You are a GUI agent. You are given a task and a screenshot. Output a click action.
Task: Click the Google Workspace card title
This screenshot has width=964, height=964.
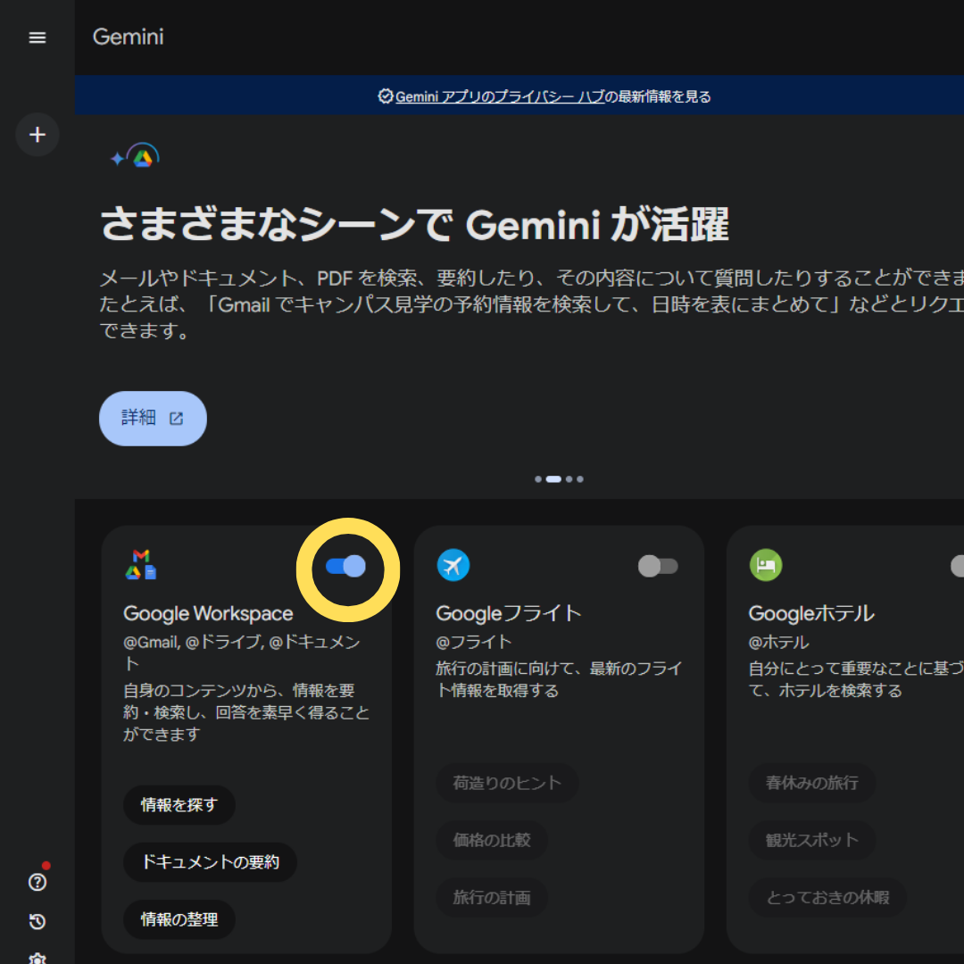point(208,613)
